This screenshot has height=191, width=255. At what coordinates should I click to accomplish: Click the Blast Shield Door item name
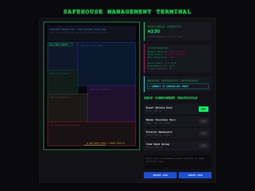point(159,108)
